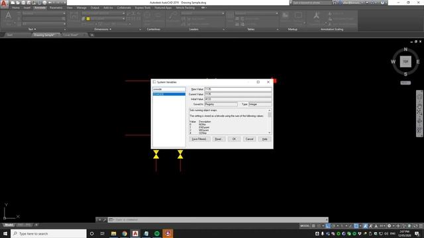Image resolution: width=424 pixels, height=238 pixels.
Task: Click the N compass direction on ViewCube
Action: click(405, 50)
